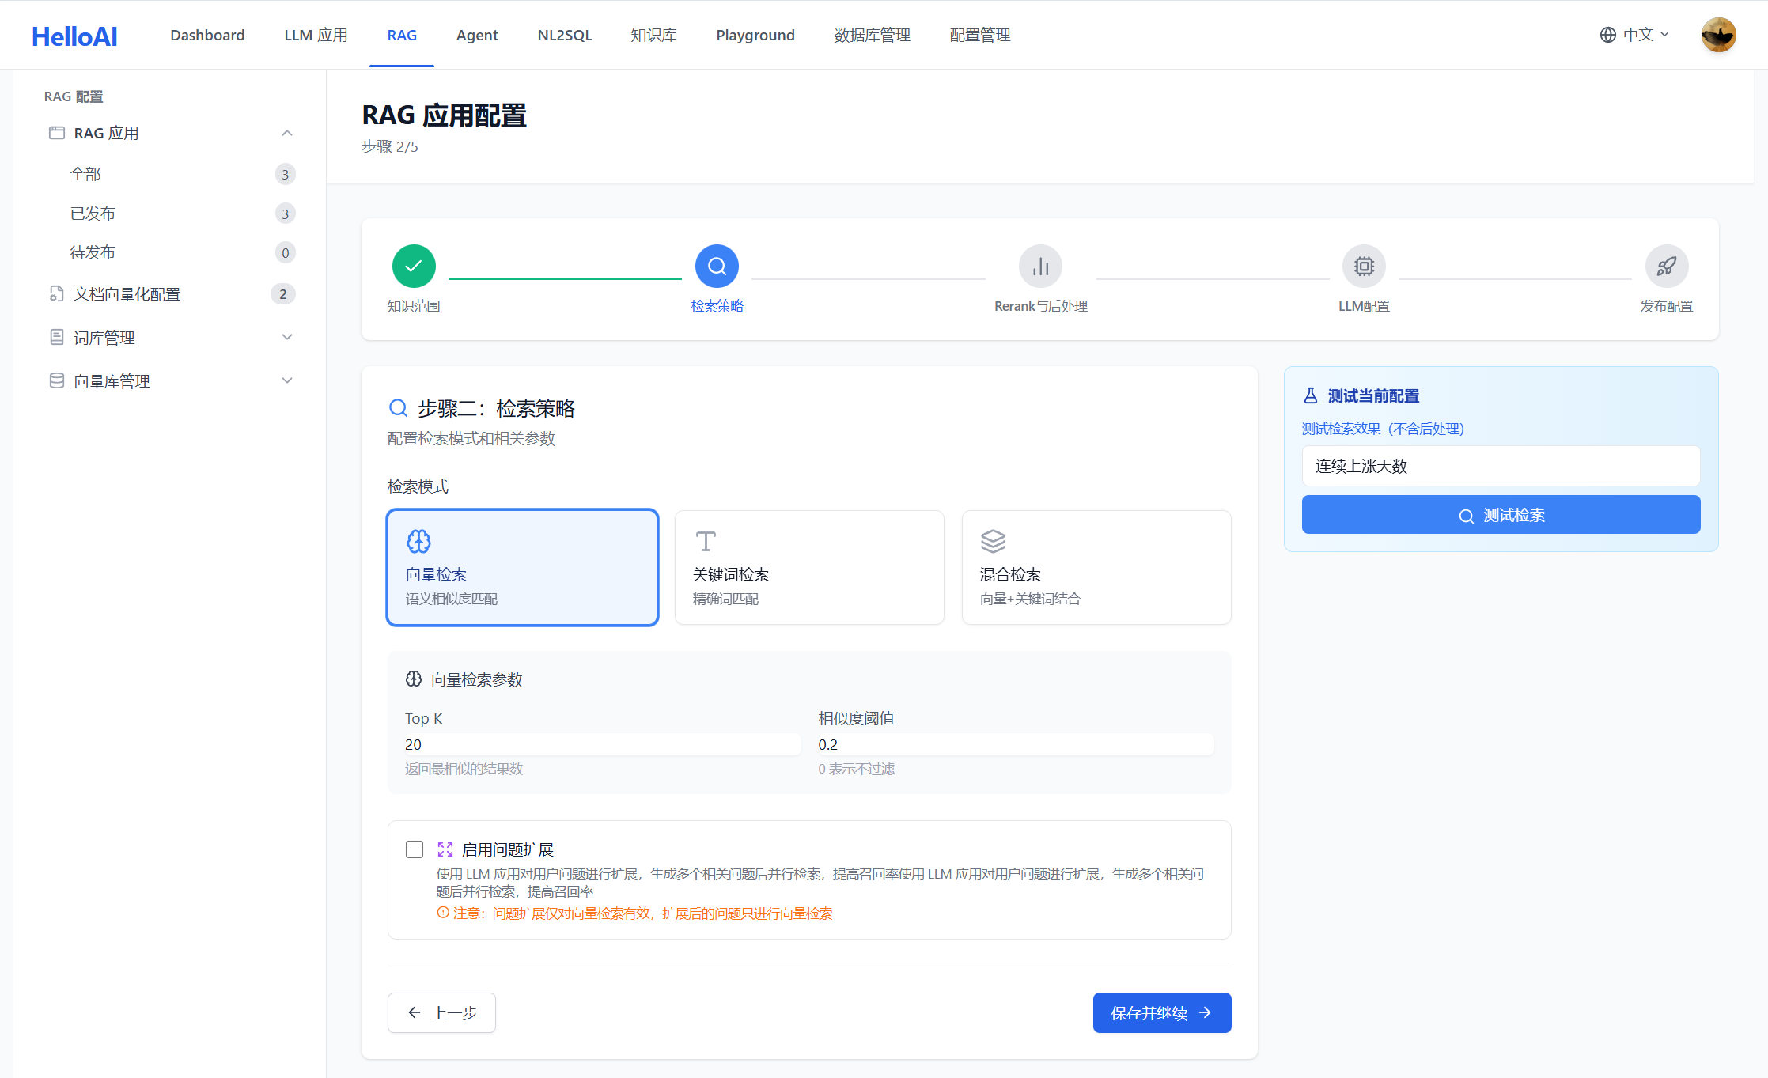Click the Rerank与后处理 bar chart step icon
Screen dimensions: 1768x1078
click(1040, 266)
